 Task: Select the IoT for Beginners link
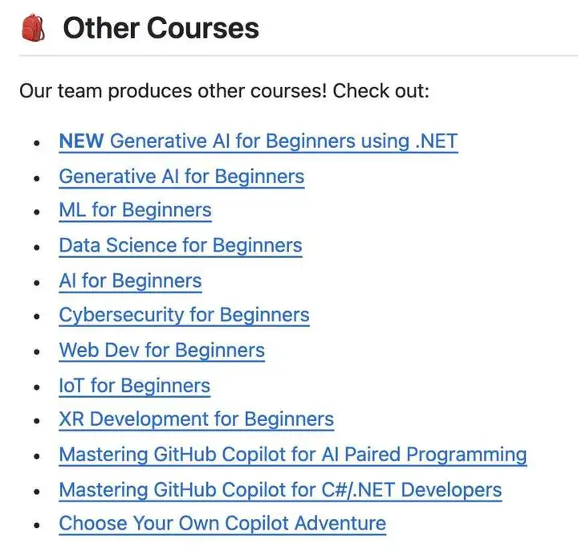pyautogui.click(x=135, y=386)
